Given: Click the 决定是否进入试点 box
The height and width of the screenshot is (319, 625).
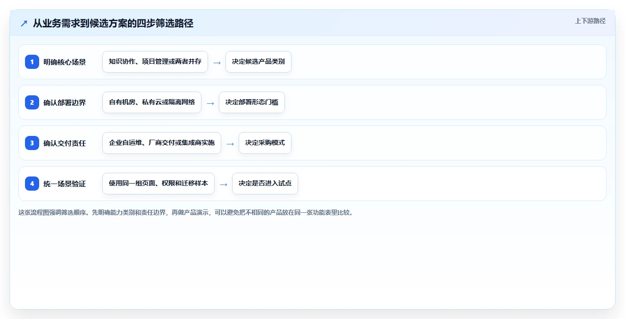Looking at the screenshot, I should click(265, 184).
